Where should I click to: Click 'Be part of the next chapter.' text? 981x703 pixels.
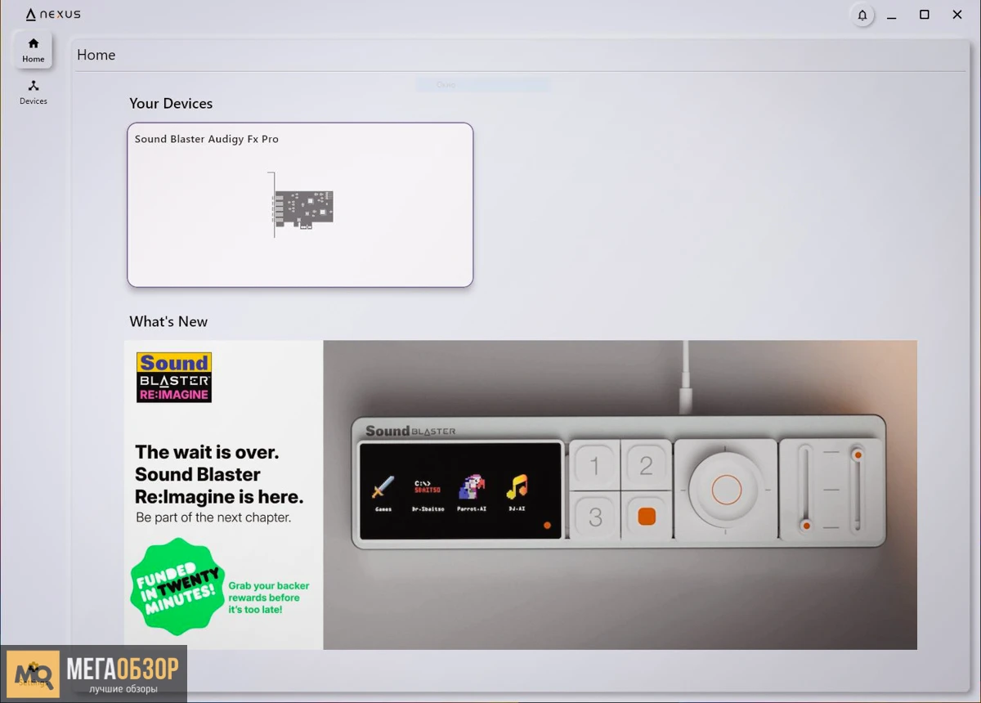213,517
